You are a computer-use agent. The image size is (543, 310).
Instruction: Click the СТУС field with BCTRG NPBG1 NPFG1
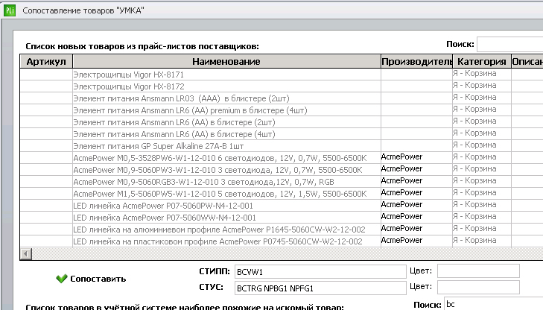coord(320,288)
